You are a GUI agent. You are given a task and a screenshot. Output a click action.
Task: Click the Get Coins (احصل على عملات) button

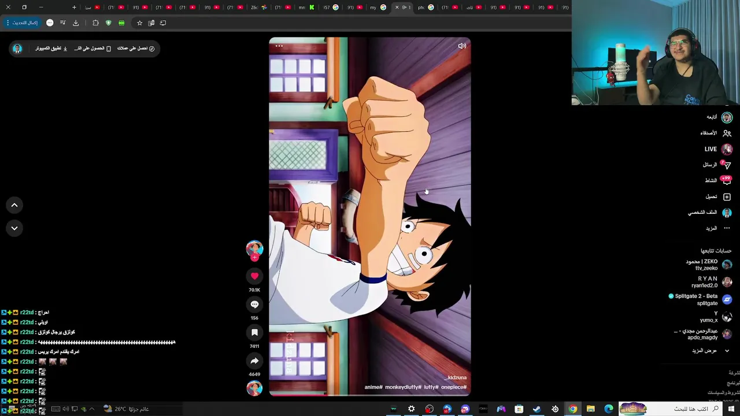pyautogui.click(x=136, y=49)
